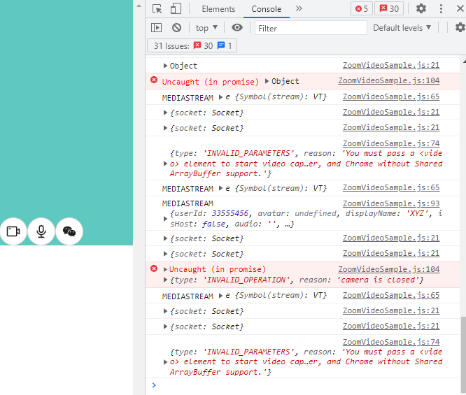Expand first MEDIASTREAM stream object
The height and width of the screenshot is (395, 466).
click(x=220, y=97)
